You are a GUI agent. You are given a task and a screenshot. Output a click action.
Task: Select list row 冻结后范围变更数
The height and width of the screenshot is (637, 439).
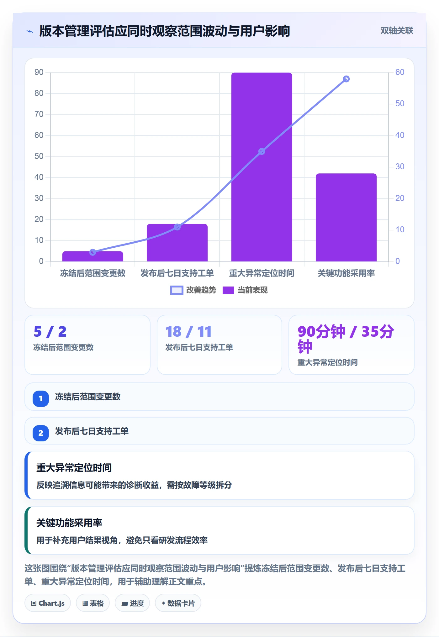click(219, 397)
